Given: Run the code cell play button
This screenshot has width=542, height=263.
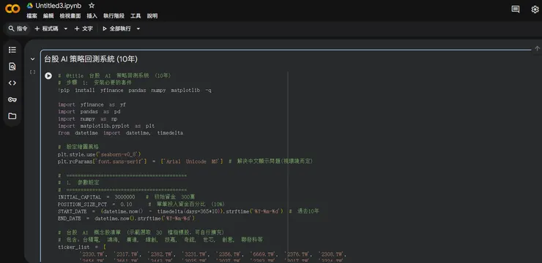Looking at the screenshot, I should (48, 75).
